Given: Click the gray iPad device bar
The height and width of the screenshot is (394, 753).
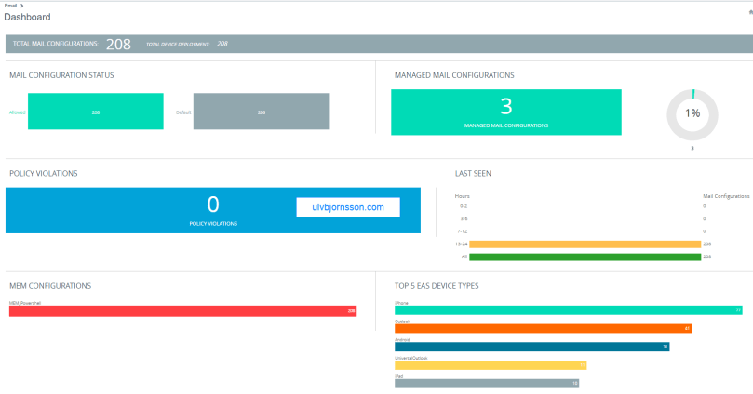Looking at the screenshot, I should (x=487, y=383).
